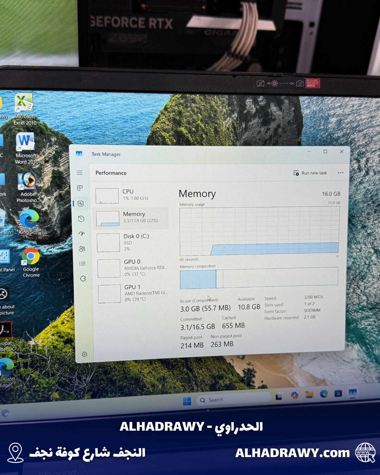Open the App history sidebar icon

tap(81, 218)
